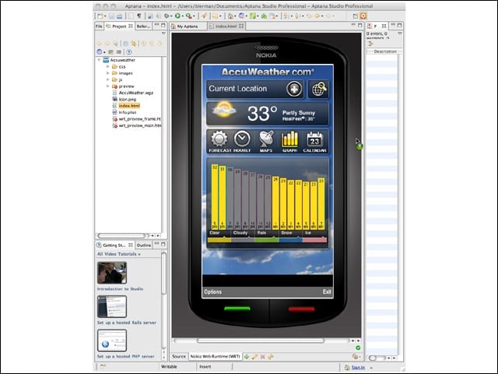This screenshot has width=498, height=374.
Task: Select the Nokia Web Runtime (WRT) tab
Action: (215, 357)
